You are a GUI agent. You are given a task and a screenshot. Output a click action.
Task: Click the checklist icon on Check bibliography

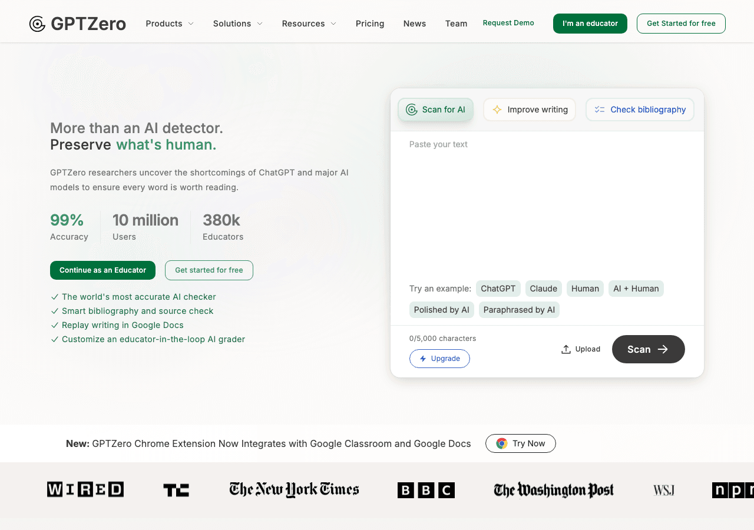600,110
